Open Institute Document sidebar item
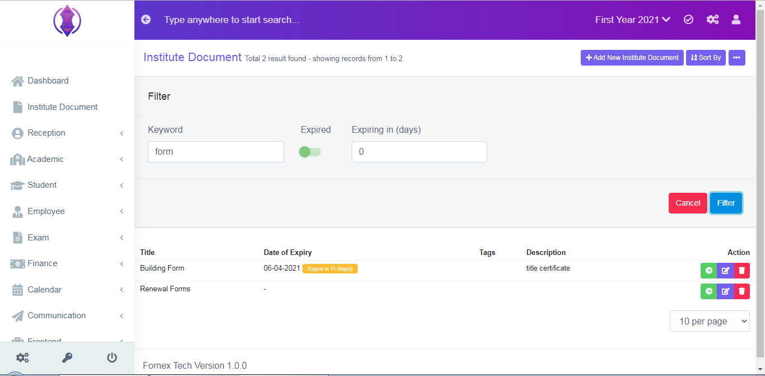 [x=67, y=107]
